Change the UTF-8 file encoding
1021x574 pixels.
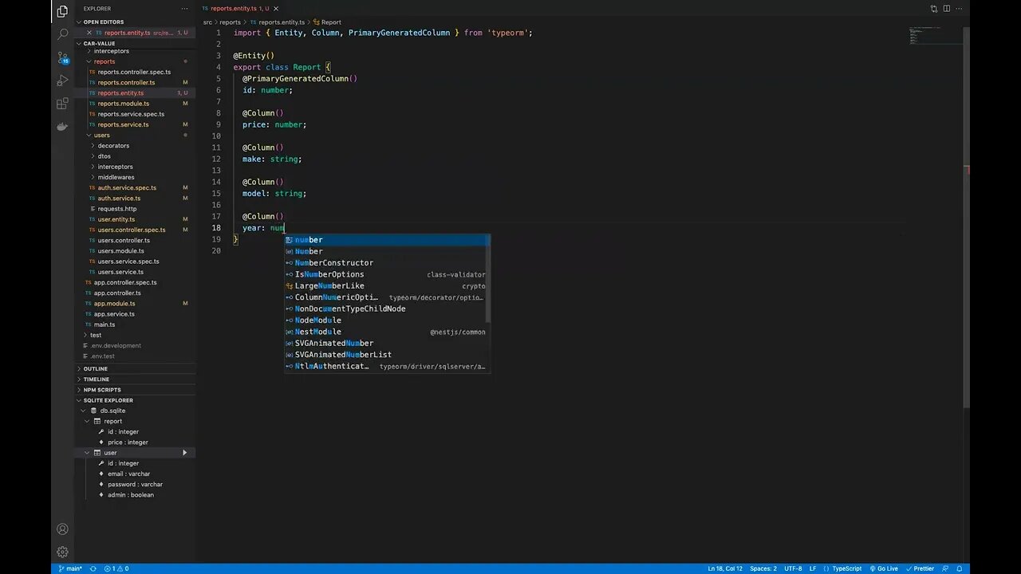[793, 568]
